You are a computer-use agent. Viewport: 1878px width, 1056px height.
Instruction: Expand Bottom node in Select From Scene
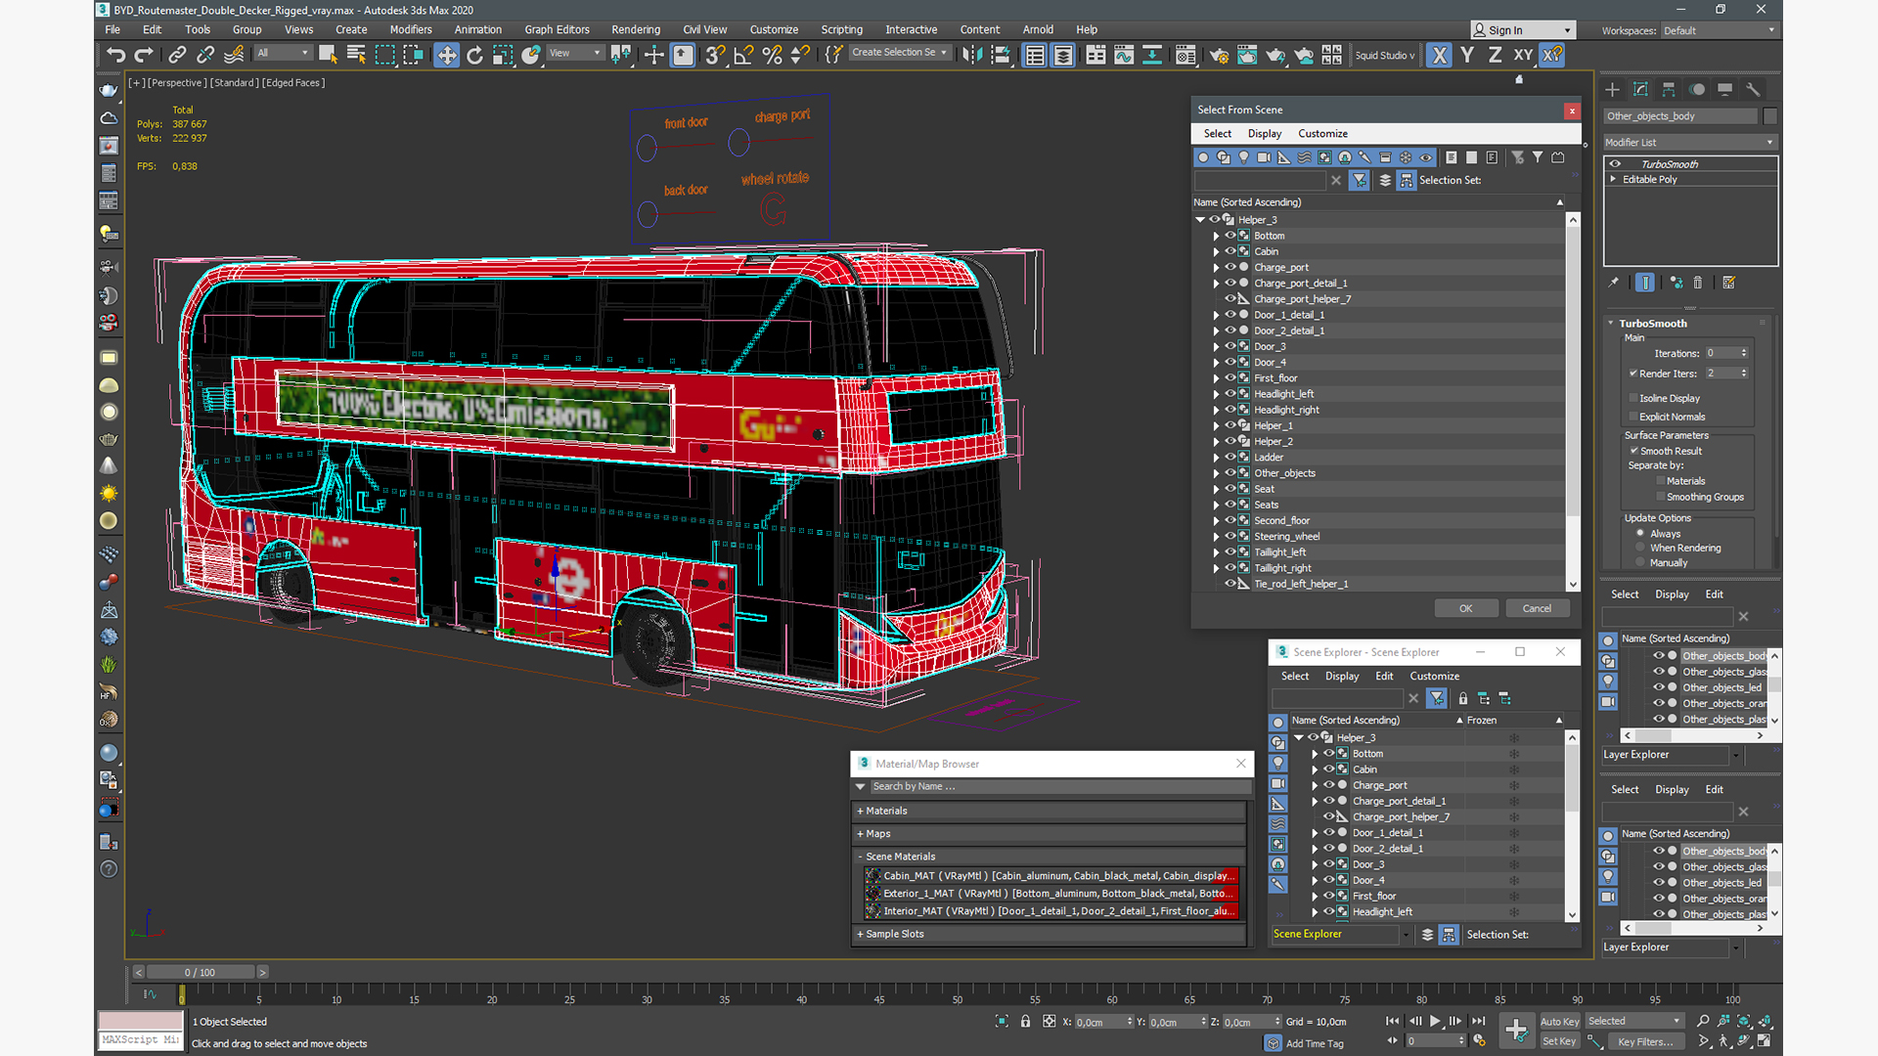tap(1216, 236)
